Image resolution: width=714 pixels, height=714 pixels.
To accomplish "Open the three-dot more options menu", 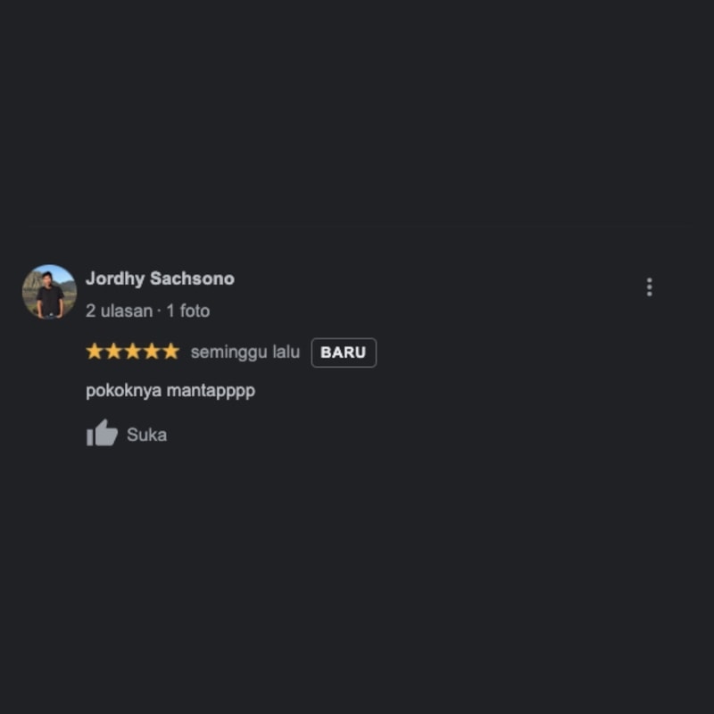I will 650,286.
